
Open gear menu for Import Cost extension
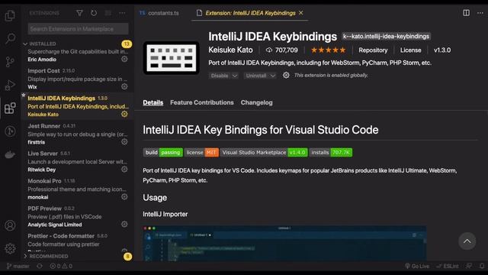click(x=124, y=86)
